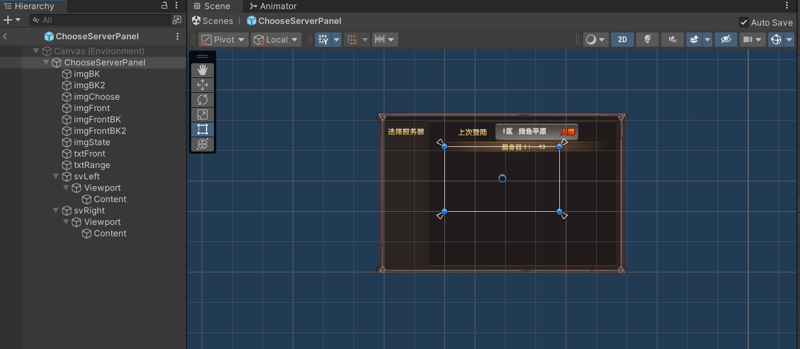The width and height of the screenshot is (800, 349).
Task: Click the tools overlay drag handle
Action: pyautogui.click(x=203, y=57)
